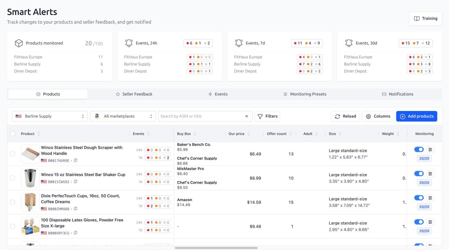Select the Winco Bar Shaker Cup row checkbox
The height and width of the screenshot is (250, 449).
click(13, 178)
